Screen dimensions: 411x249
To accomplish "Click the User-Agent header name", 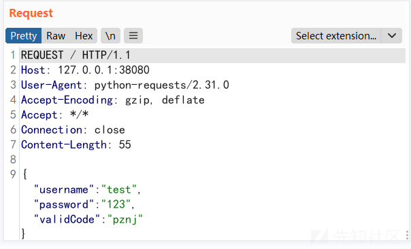I will coord(52,85).
